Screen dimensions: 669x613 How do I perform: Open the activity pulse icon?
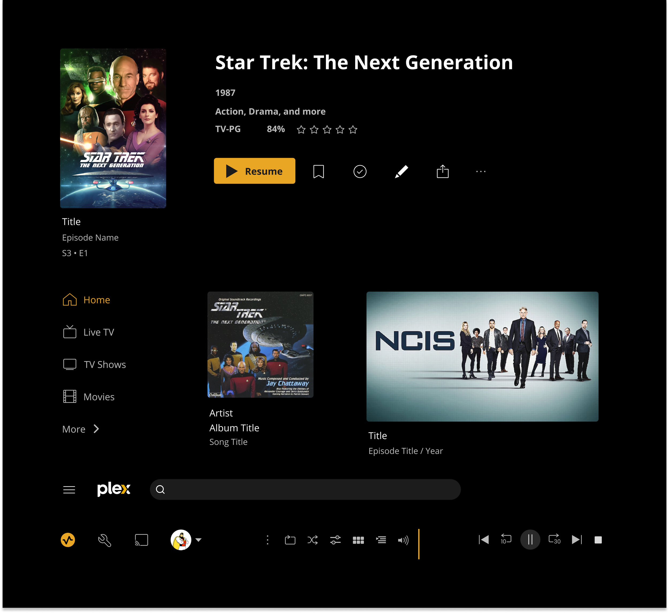(68, 540)
